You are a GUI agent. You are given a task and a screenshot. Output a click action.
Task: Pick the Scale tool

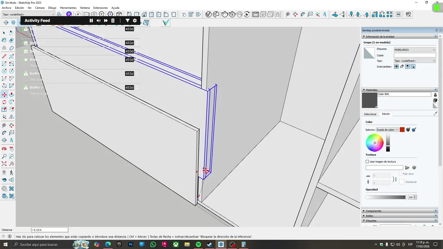click(x=4, y=109)
